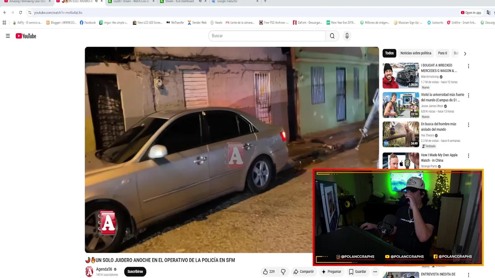The image size is (495, 278).
Task: Open AdFly bookmark
Action: pos(27,22)
